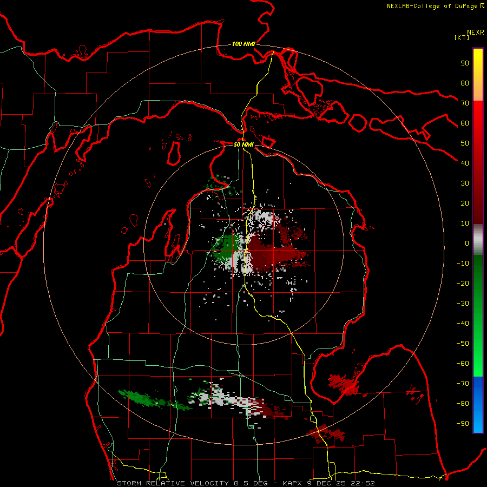487x487 pixels.
Task: Click the -20 value on the velocity scale
Action: (x=463, y=284)
